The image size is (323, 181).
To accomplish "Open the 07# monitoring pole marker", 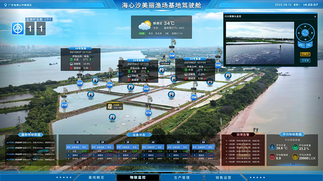I will click(x=148, y=113).
